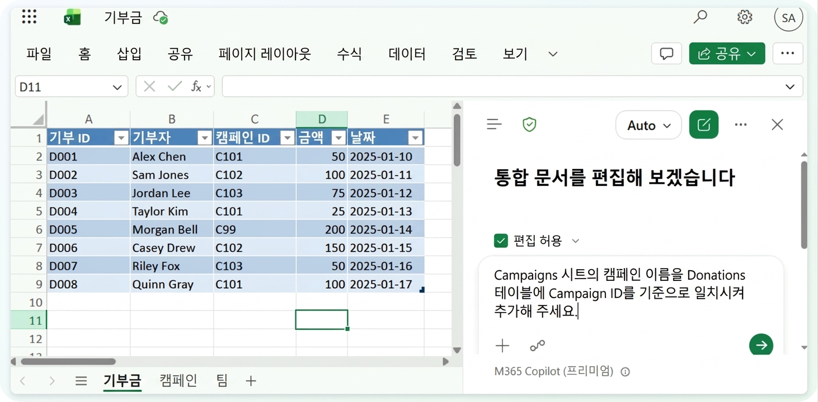The image size is (818, 402).
Task: Open the app launcher grid
Action: click(29, 17)
